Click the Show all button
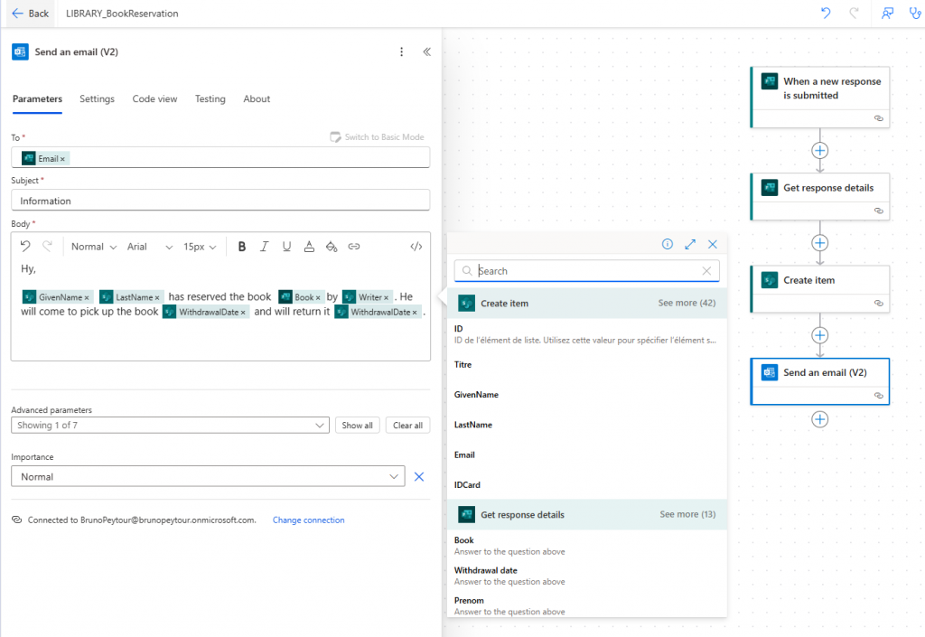Viewport: 925px width, 637px height. click(x=357, y=426)
